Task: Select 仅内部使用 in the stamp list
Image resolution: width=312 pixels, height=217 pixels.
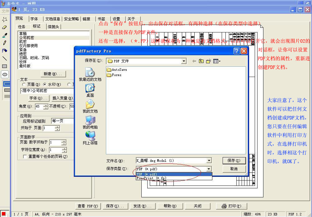Action: (53, 46)
